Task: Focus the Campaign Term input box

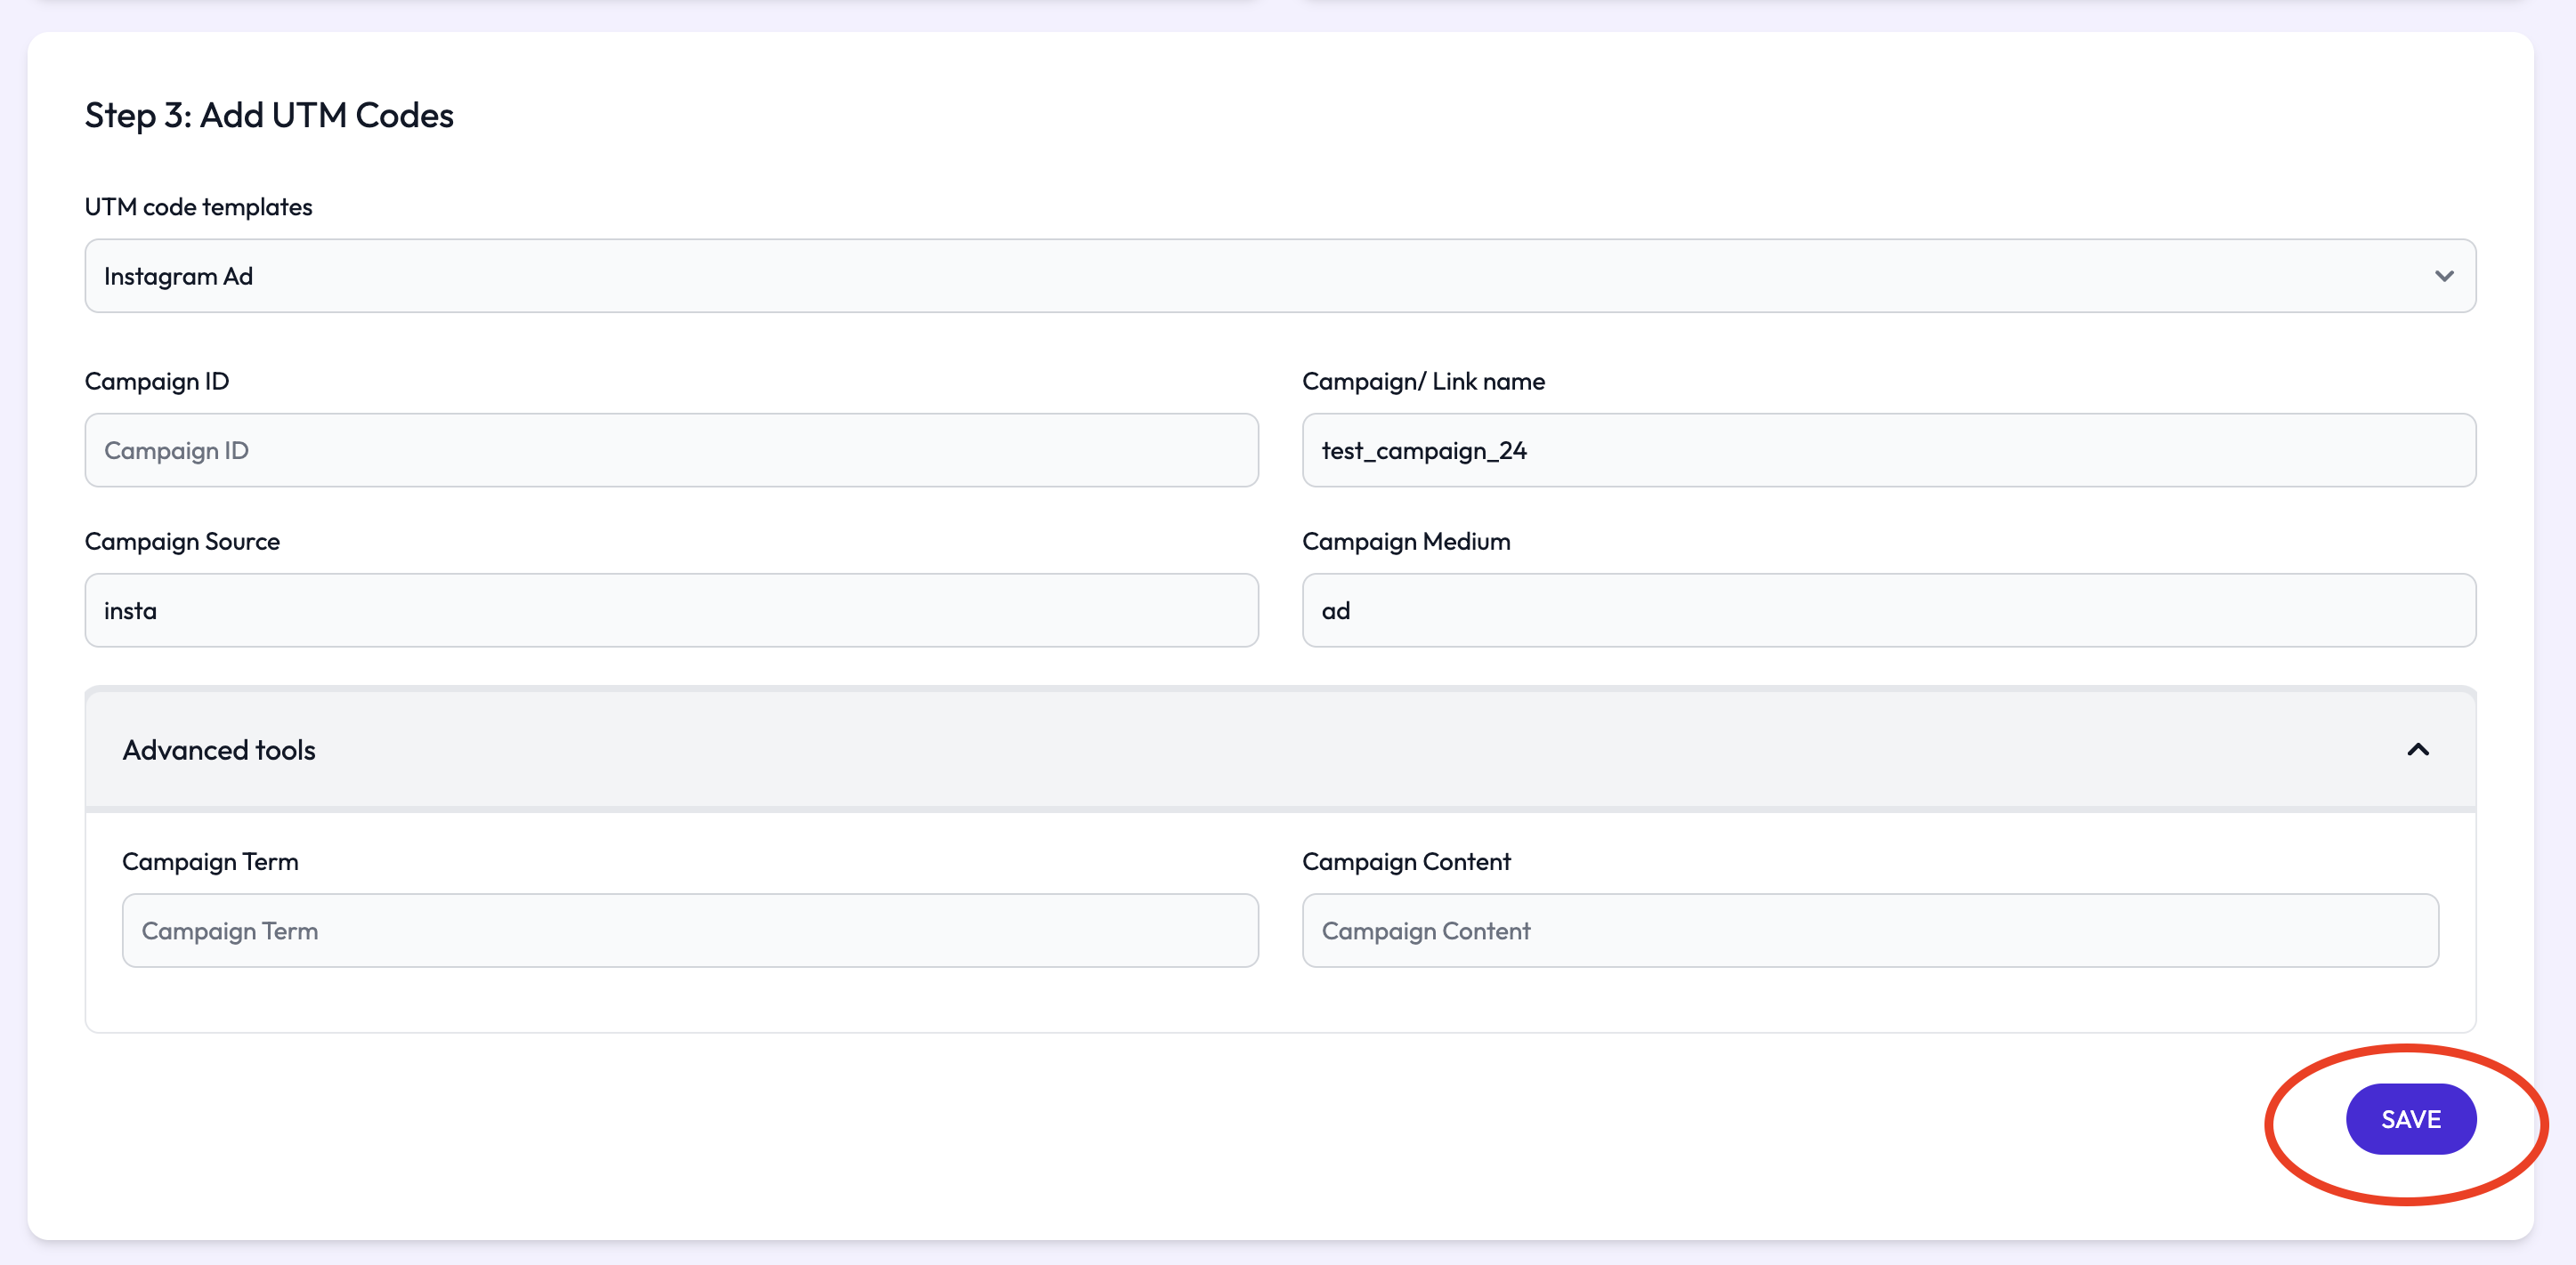Action: click(x=689, y=931)
